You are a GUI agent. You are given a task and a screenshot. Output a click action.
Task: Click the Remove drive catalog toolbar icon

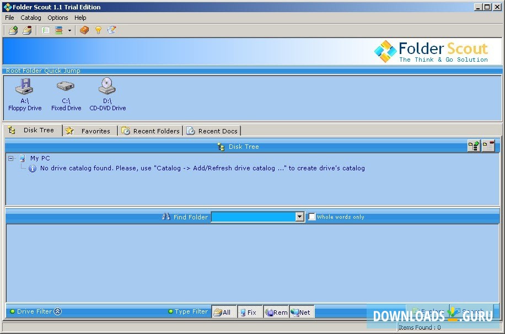point(28,30)
